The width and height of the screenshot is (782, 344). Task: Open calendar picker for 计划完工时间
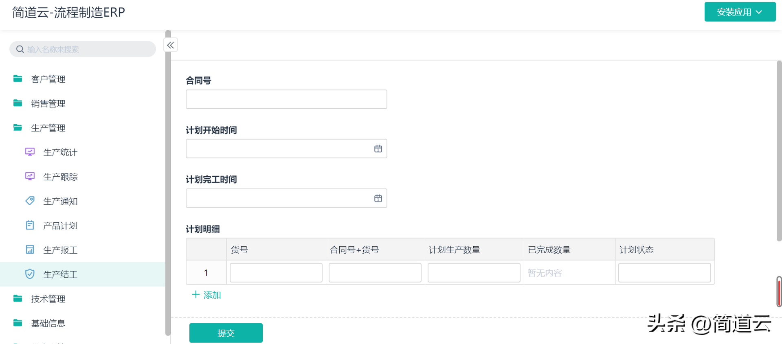click(378, 198)
